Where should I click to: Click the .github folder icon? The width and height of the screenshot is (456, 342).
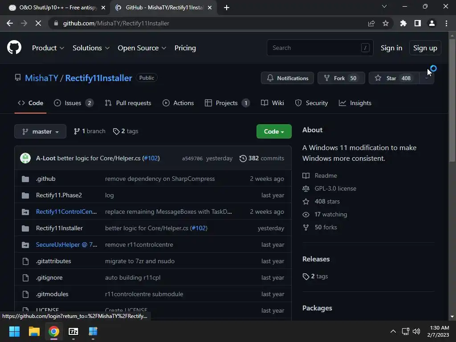pos(25,179)
